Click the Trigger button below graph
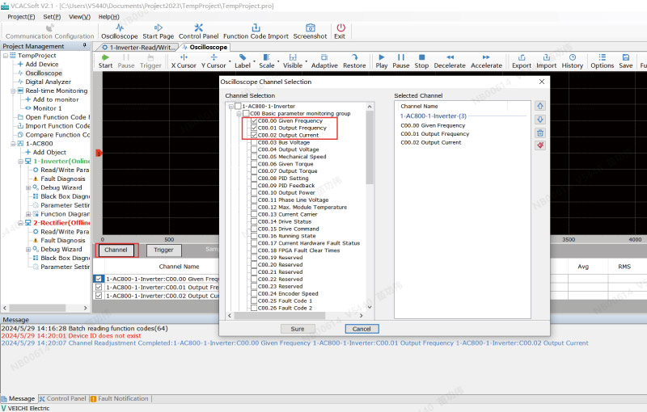The image size is (647, 412). [163, 250]
